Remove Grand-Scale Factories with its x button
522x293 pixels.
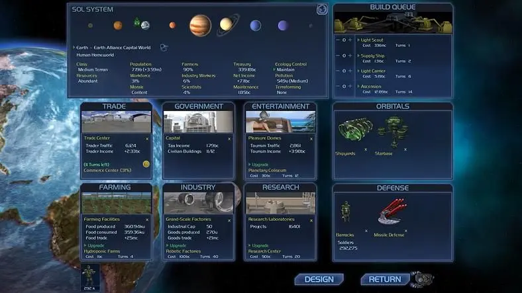pyautogui.click(x=229, y=221)
